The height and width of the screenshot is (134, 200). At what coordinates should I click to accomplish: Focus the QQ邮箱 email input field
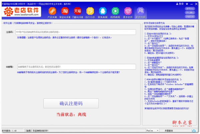click(x=77, y=67)
